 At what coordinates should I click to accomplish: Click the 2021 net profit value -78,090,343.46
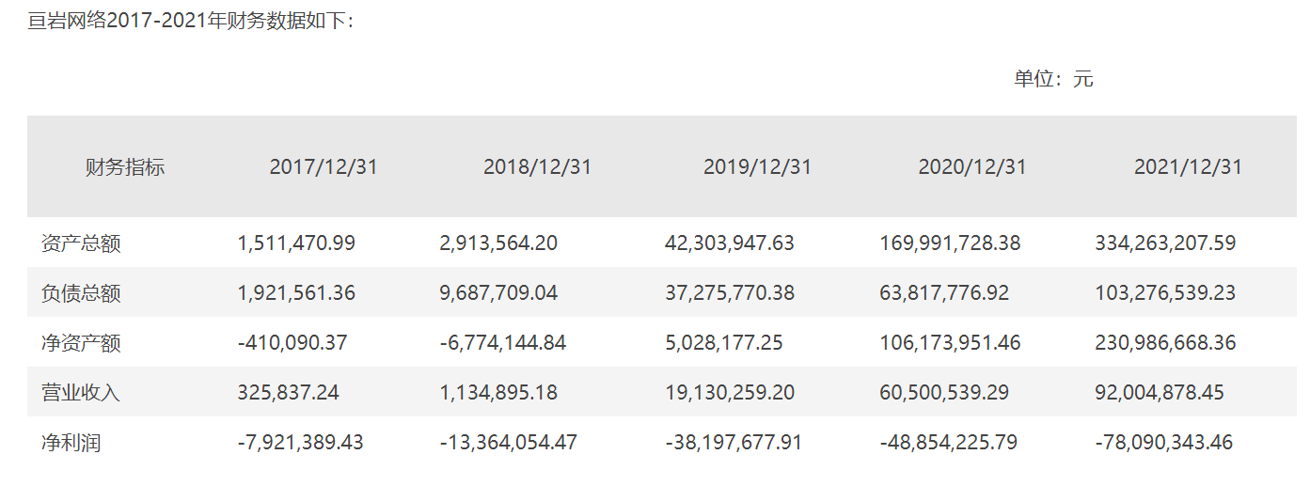click(1163, 442)
